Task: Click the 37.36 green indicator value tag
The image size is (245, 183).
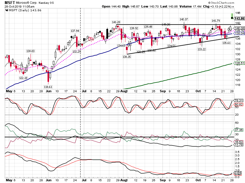Action: tap(239, 130)
